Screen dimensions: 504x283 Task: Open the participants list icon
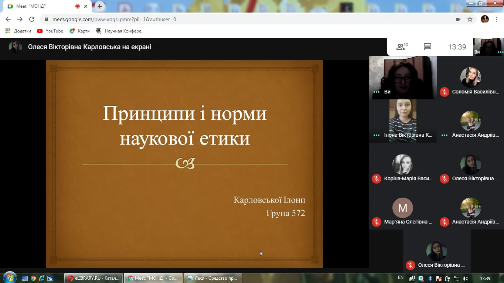pos(402,47)
